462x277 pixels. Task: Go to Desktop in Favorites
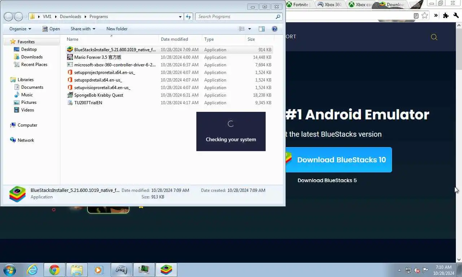pos(29,49)
